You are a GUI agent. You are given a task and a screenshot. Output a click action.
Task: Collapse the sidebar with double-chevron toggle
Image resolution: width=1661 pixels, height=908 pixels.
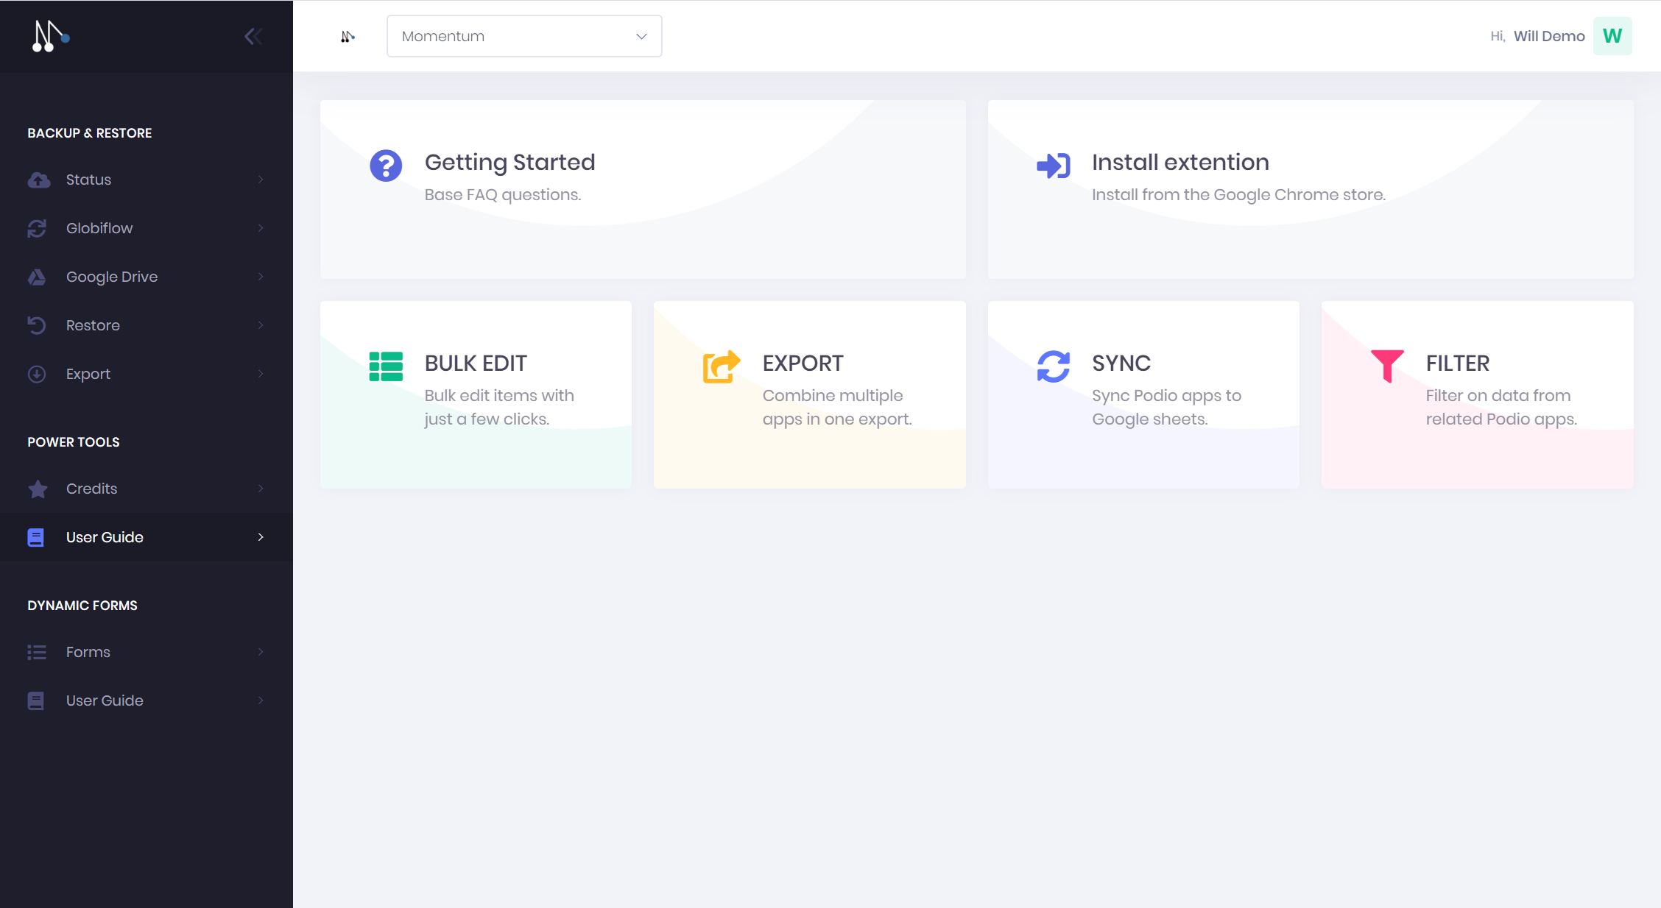tap(253, 36)
